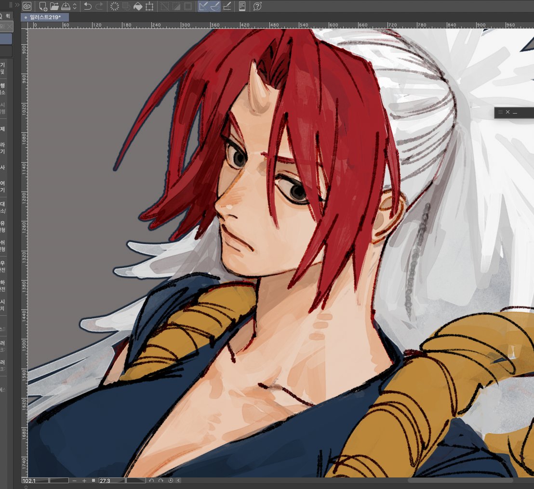Click the horizontal canvas scrollbar
The image size is (534, 489).
coord(460,480)
